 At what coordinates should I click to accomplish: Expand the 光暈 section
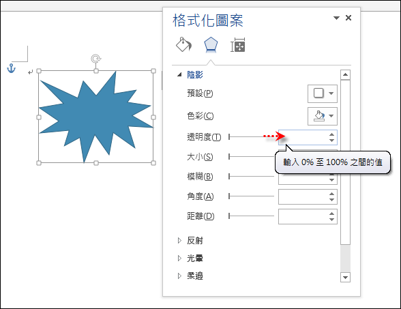(x=179, y=258)
